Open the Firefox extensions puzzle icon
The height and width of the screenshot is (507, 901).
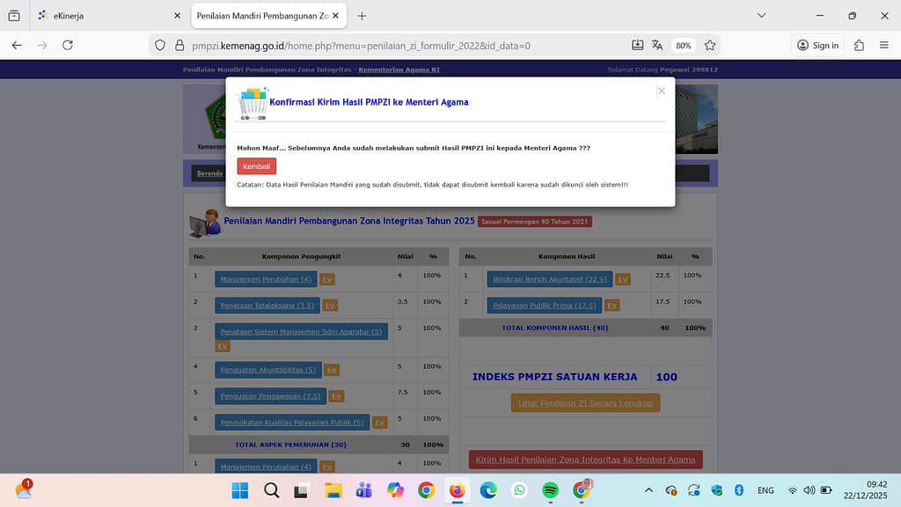[859, 45]
